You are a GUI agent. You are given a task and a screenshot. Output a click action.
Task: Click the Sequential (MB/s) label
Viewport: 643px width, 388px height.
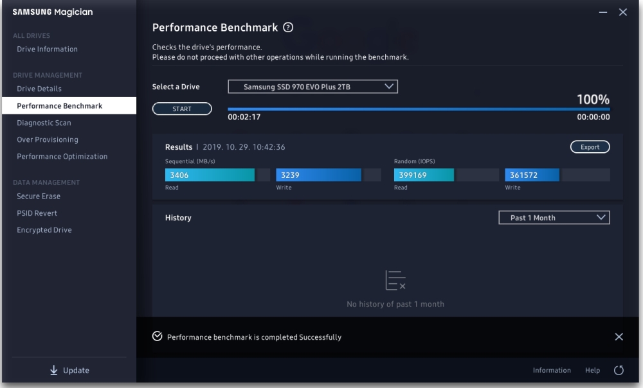(x=190, y=161)
